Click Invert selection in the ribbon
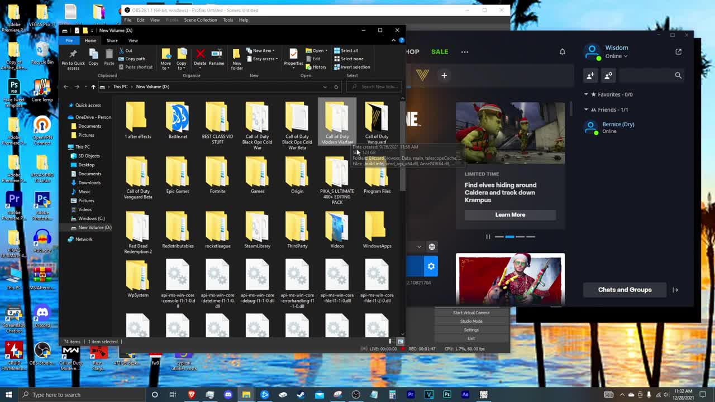This screenshot has height=402, width=715. [x=352, y=67]
